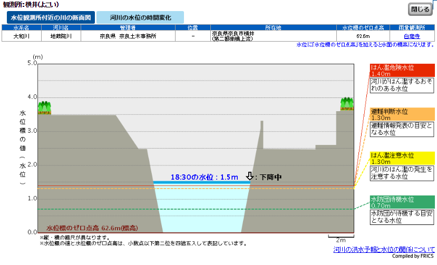Click the (m) axis unit label
Viewport: 437px width, 265px height.
[38, 57]
